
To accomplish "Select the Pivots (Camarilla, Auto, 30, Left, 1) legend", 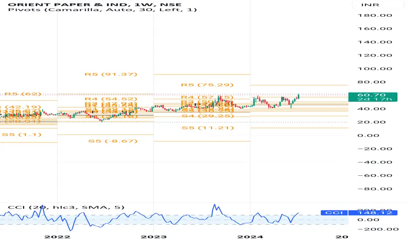I will 102,10.
